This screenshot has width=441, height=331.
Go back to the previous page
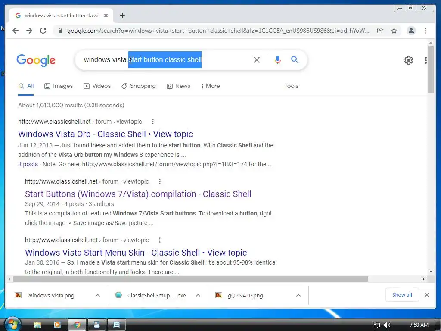16,31
